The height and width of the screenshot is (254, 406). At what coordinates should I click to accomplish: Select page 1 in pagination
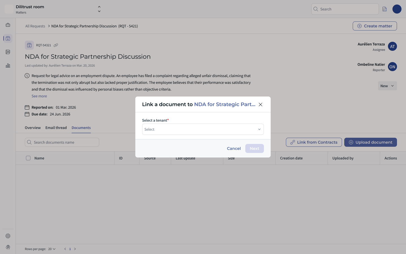point(70,249)
